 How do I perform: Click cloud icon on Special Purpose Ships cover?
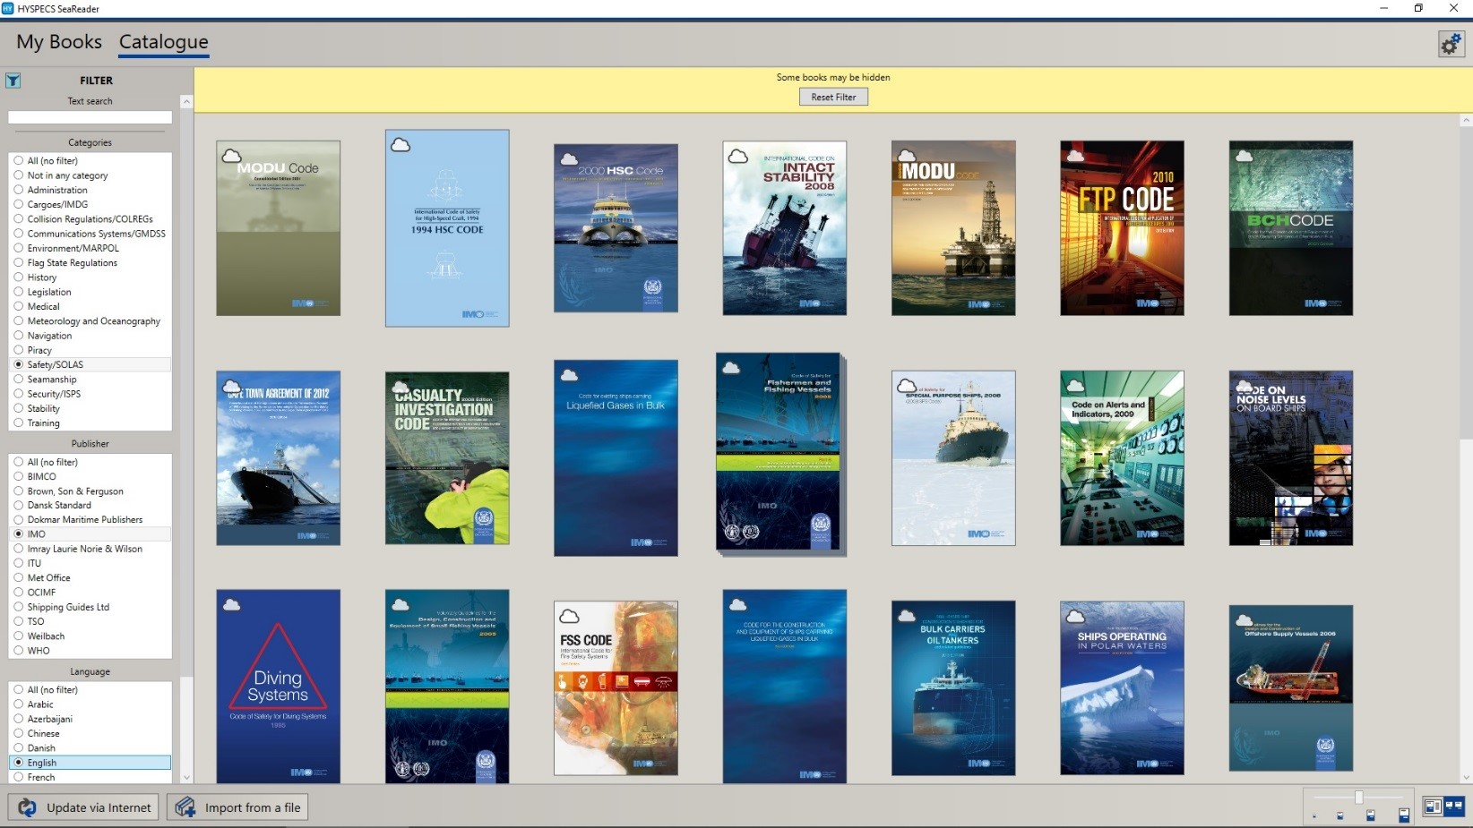pyautogui.click(x=907, y=386)
